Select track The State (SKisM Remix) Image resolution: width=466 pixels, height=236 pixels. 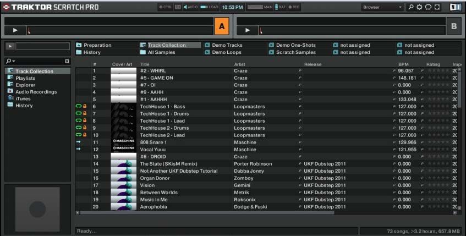pos(168,164)
